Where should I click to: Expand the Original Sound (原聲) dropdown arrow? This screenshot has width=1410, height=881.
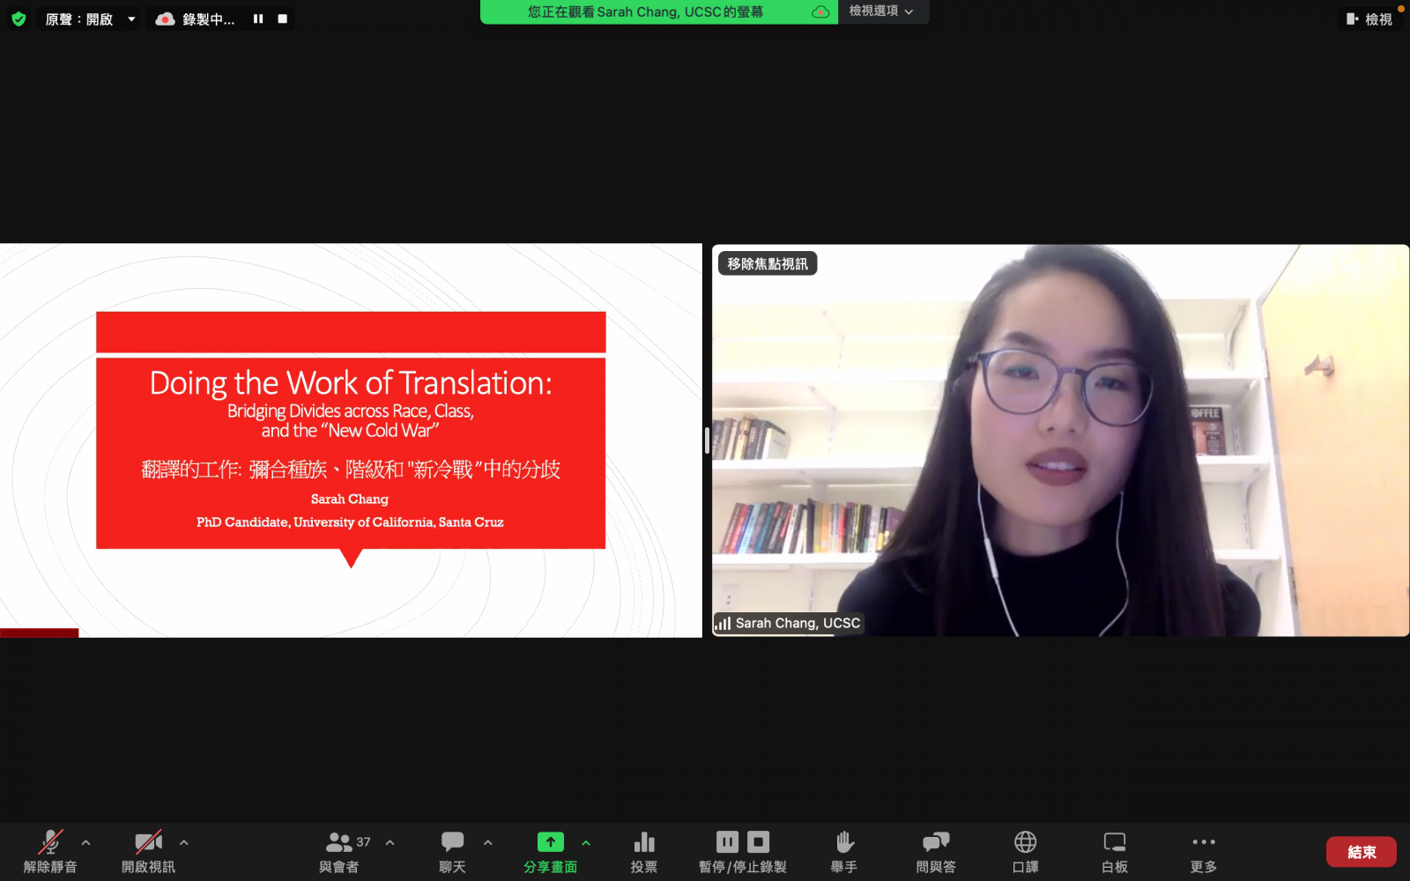(131, 19)
